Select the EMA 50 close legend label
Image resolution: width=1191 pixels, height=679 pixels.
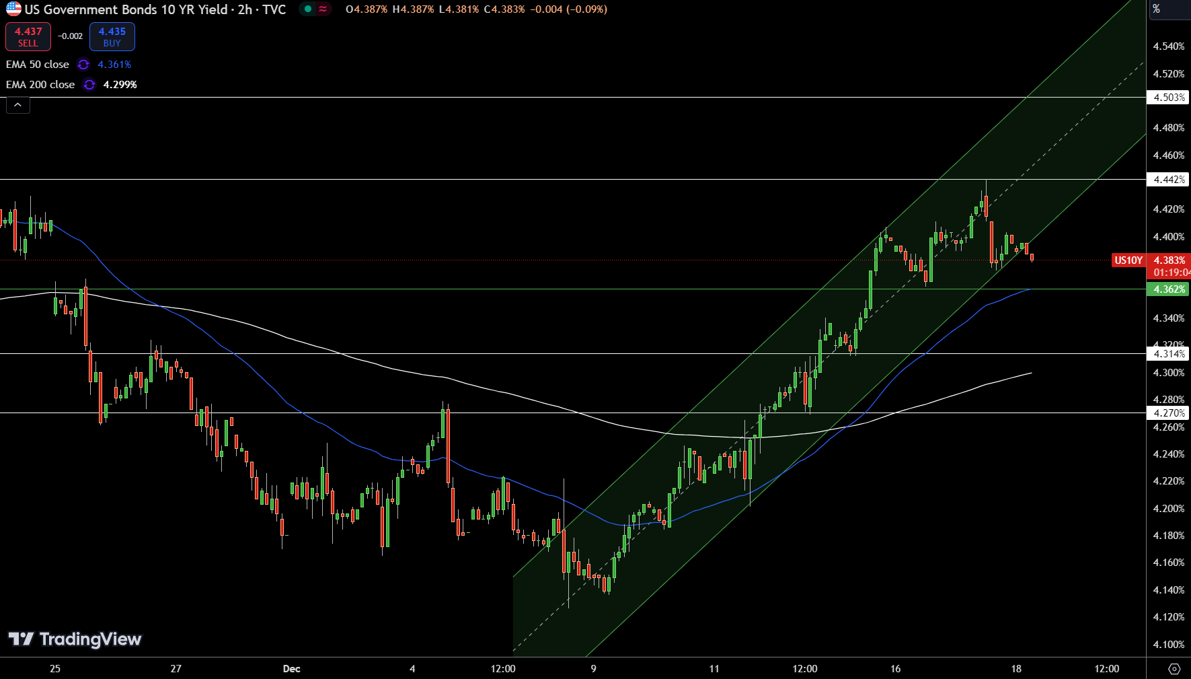tap(38, 65)
